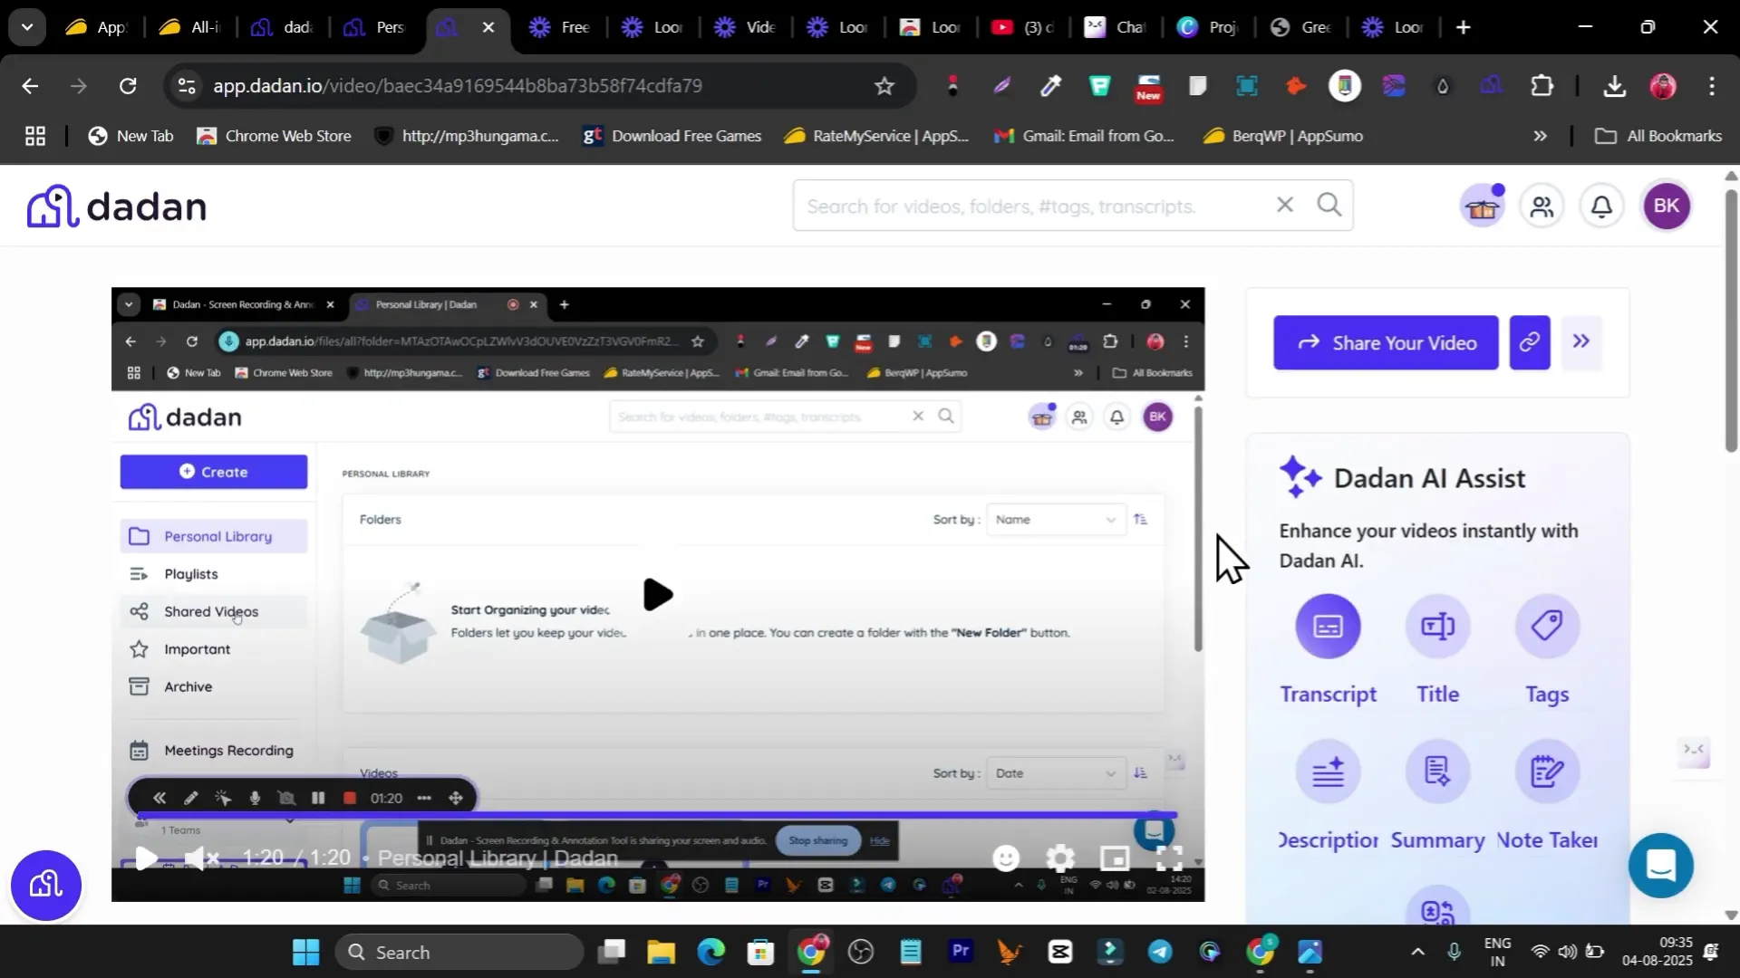Screen dimensions: 1740x978
Task: Expand the share panel double chevron
Action: click(x=1581, y=342)
